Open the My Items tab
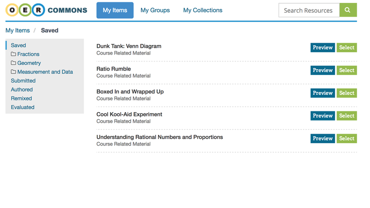This screenshot has width=370, height=208. click(115, 10)
